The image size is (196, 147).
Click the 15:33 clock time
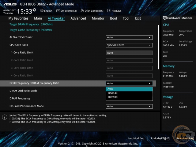[24, 11]
